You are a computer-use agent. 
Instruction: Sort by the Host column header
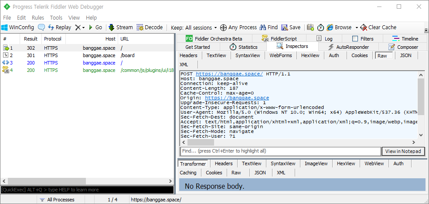click(92, 39)
